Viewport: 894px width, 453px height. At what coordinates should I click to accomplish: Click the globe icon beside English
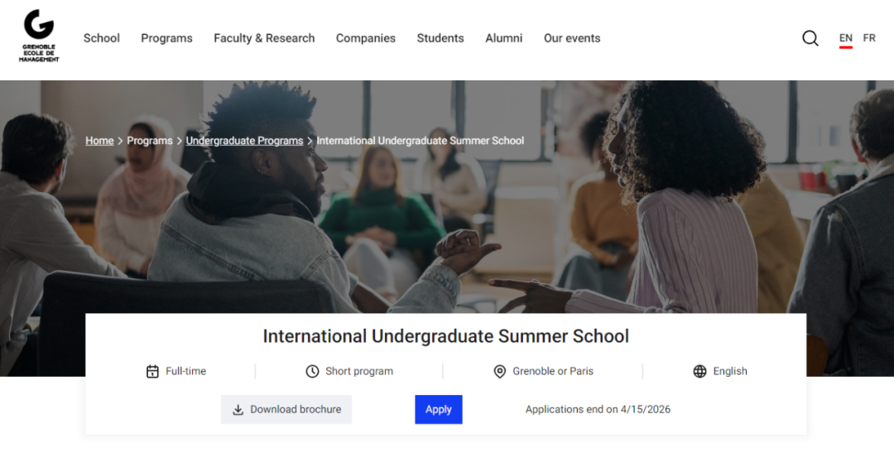700,371
